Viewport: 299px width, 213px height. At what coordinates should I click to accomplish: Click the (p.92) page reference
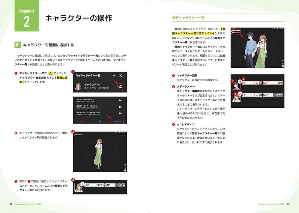219,33
